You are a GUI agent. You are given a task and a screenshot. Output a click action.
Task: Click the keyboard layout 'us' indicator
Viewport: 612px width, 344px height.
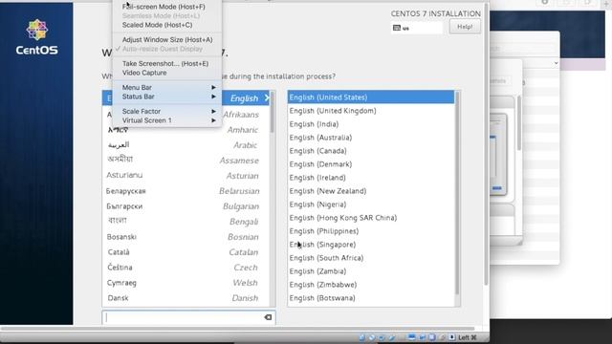(417, 28)
